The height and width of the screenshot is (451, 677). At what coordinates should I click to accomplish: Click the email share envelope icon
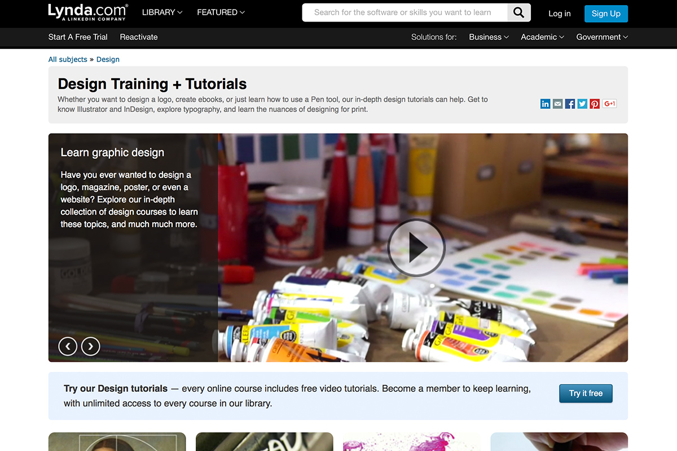click(x=557, y=104)
